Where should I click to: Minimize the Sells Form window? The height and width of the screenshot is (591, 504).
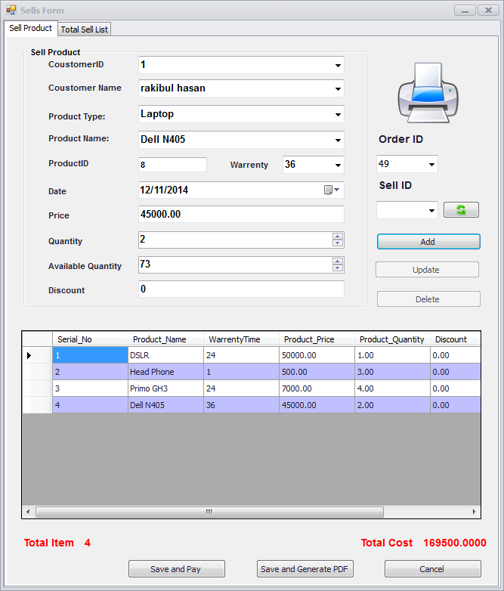pos(465,10)
